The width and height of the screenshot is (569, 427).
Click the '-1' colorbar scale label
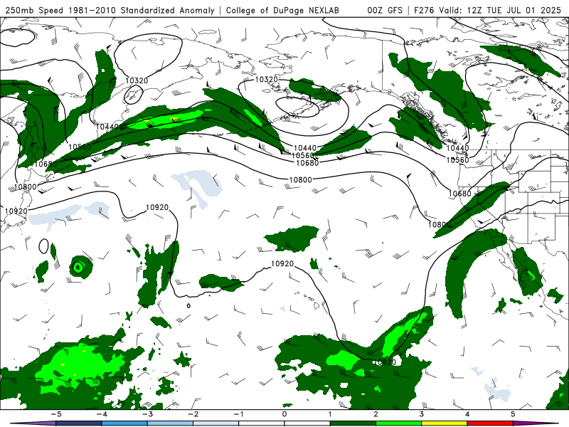tap(238, 414)
